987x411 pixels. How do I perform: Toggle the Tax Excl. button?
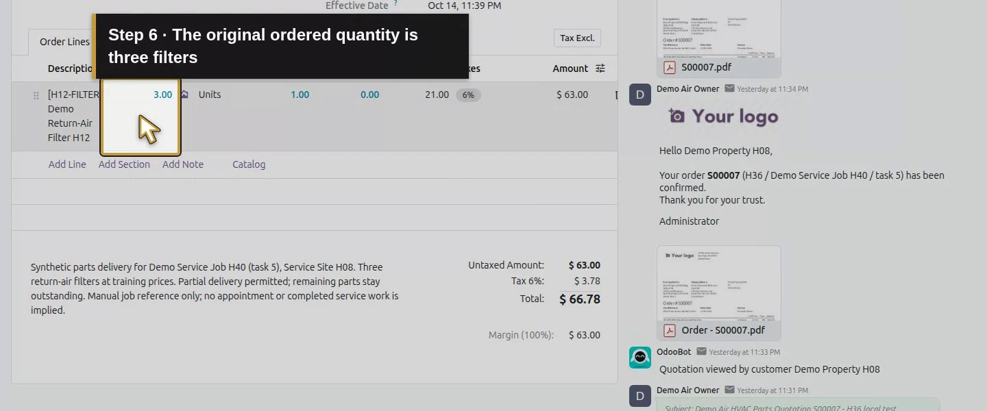(x=577, y=38)
